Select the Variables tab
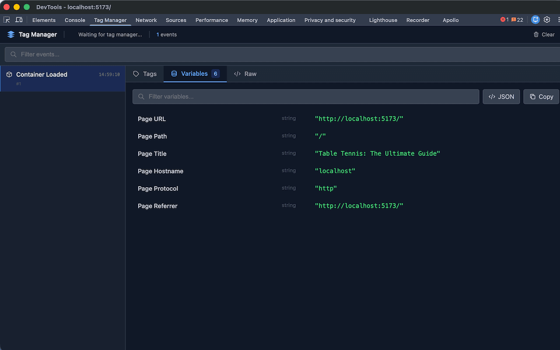560x350 pixels. click(x=195, y=74)
